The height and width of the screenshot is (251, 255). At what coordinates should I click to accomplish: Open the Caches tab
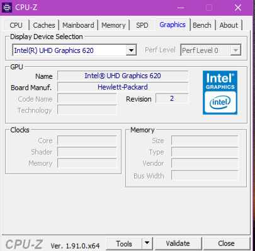[44, 25]
